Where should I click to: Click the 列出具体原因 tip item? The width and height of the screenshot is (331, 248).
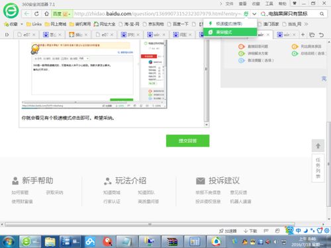pos(307,46)
